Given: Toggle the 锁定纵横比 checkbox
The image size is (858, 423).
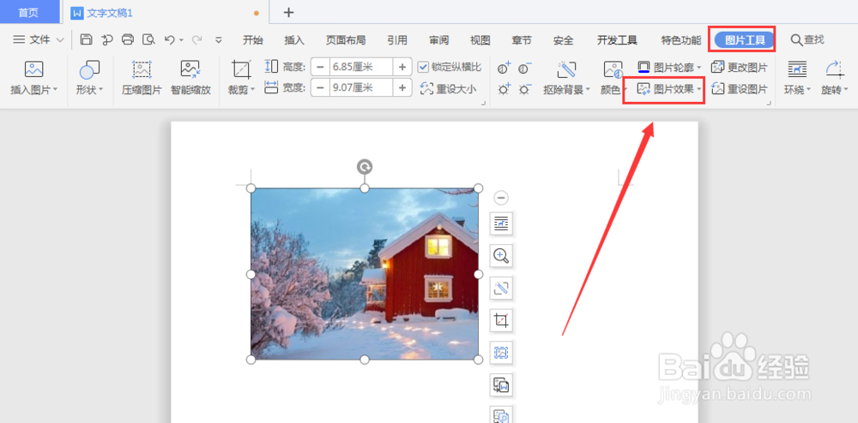Looking at the screenshot, I should click(422, 67).
